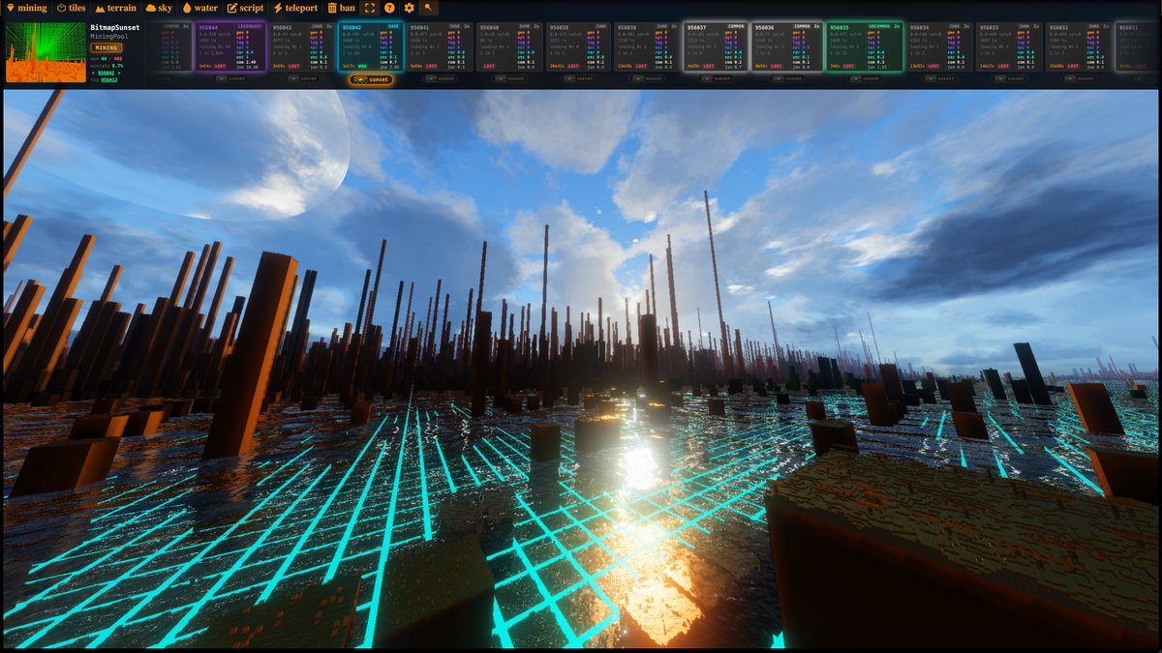Select block card 956038
Image resolution: width=1162 pixels, height=653 pixels.
coord(645,46)
